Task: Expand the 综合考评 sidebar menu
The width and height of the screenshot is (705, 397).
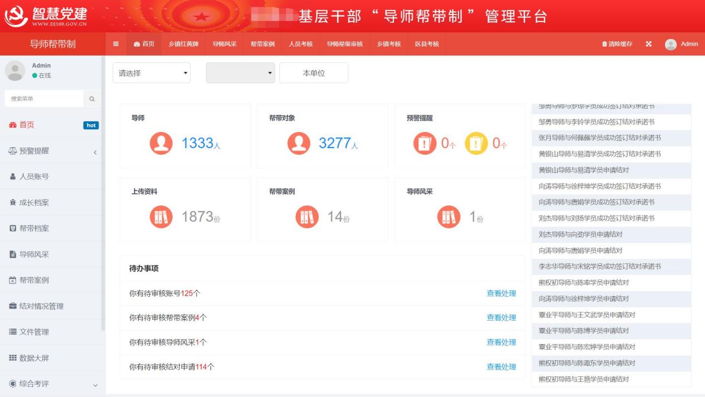Action: pos(52,384)
